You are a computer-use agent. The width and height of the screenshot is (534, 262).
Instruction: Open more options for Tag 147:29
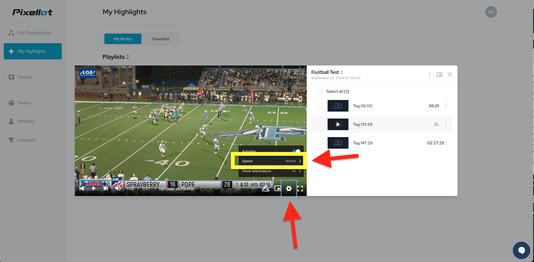446,143
